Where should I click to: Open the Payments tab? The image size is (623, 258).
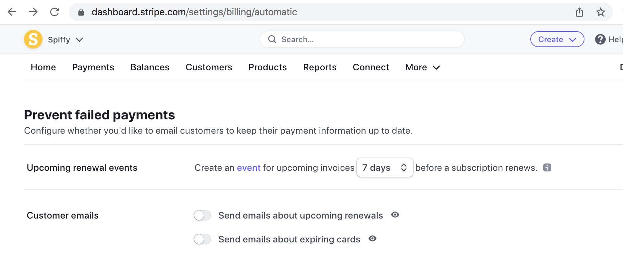(x=93, y=67)
